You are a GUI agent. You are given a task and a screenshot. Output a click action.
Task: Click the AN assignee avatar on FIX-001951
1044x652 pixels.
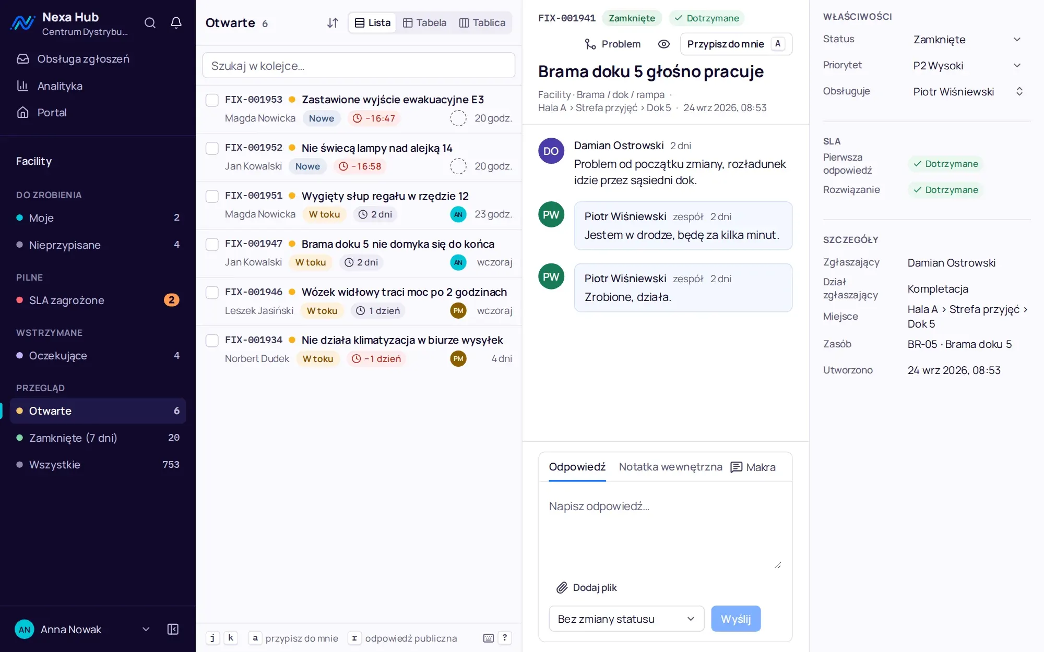458,214
